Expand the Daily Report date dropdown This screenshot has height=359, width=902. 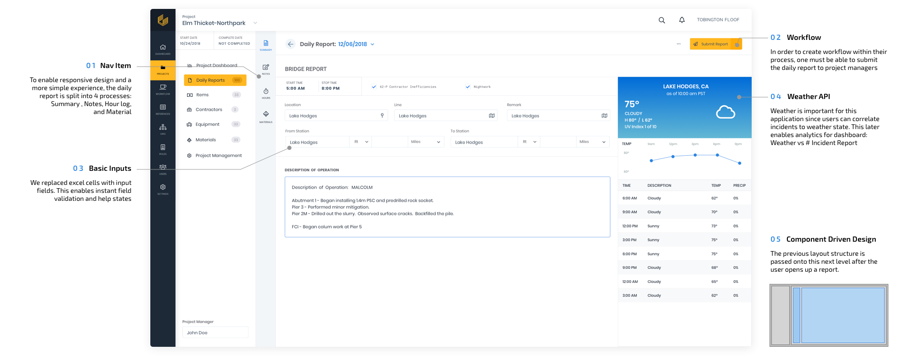tap(373, 45)
